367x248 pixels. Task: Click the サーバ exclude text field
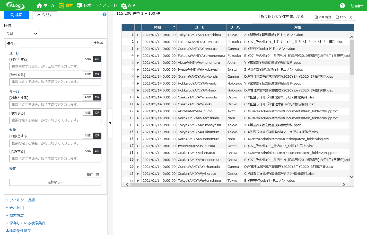click(55, 120)
